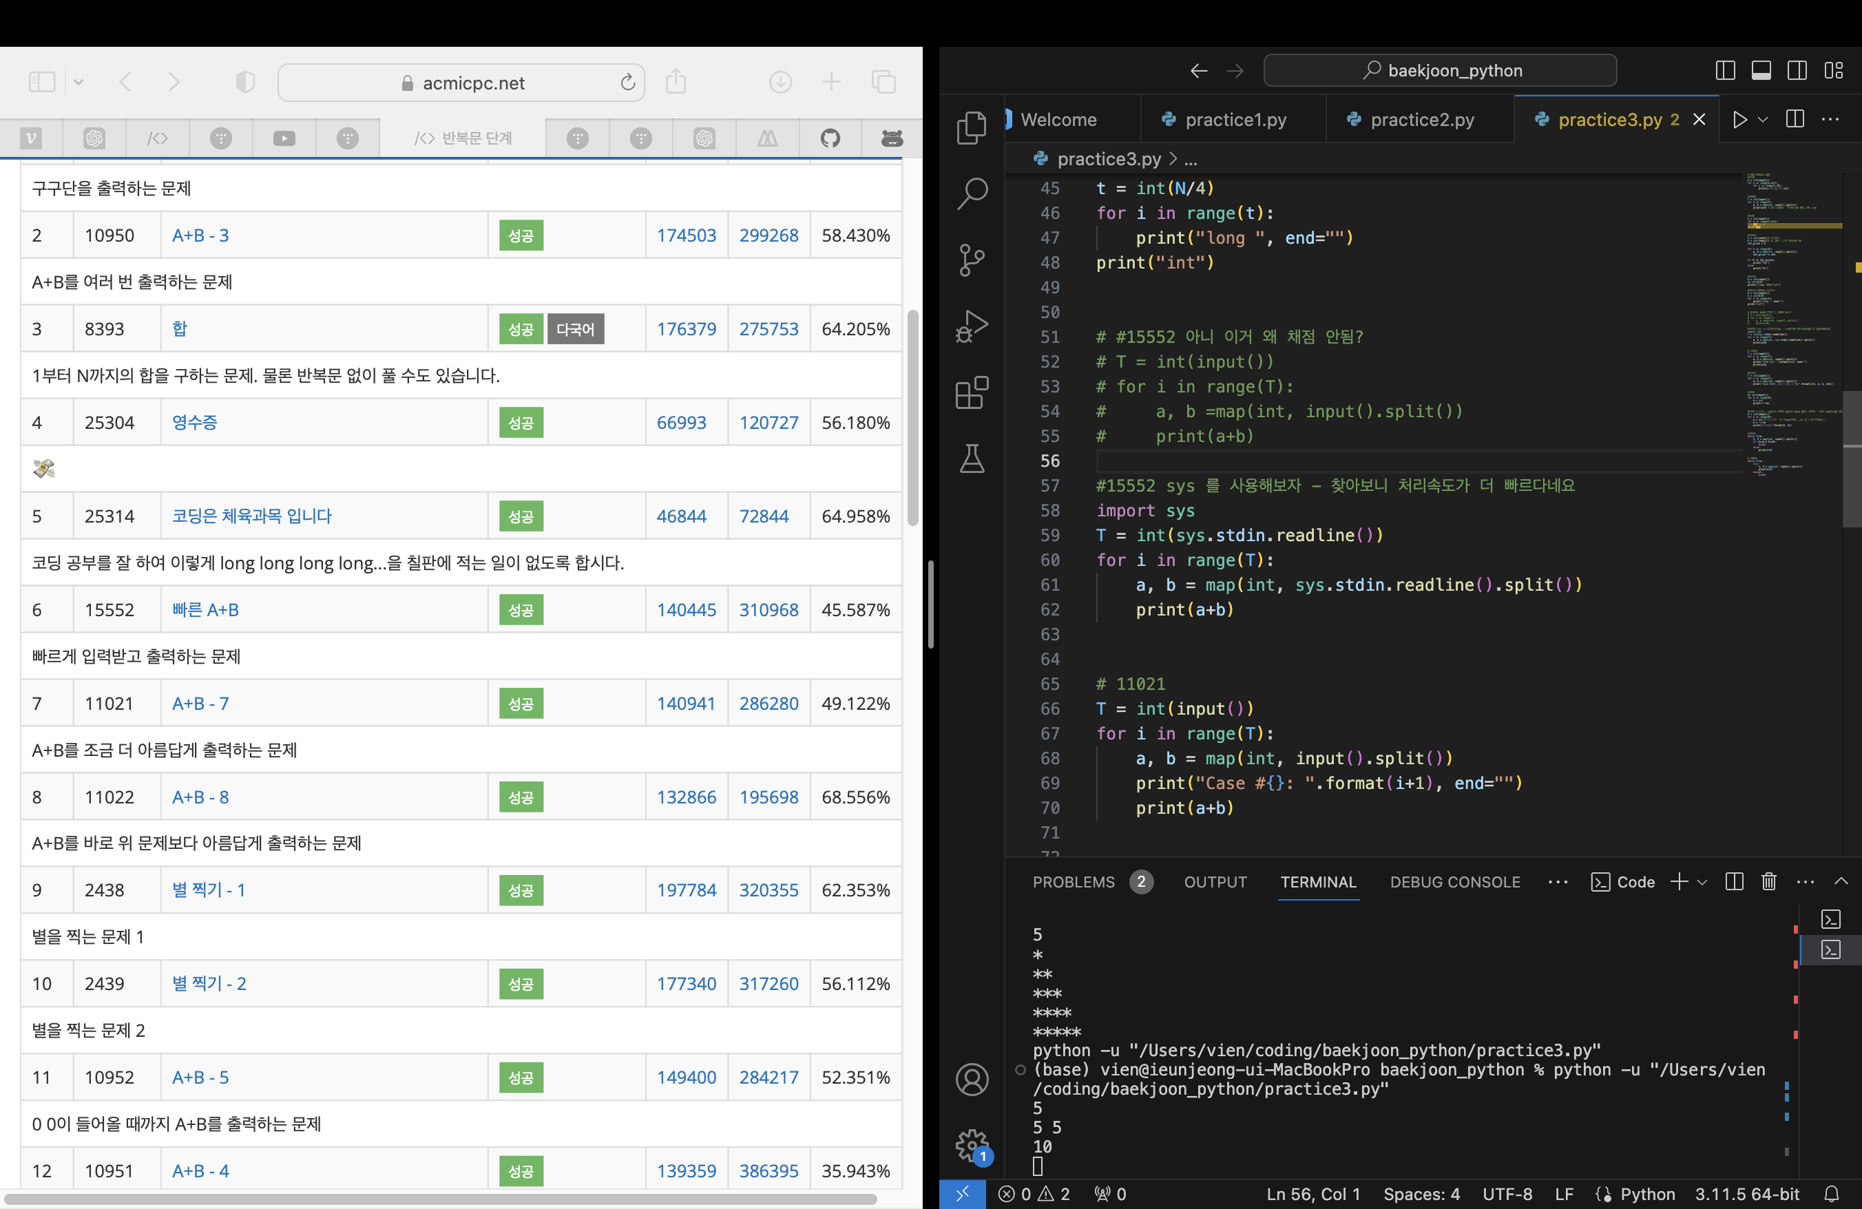1862x1209 pixels.
Task: Switch to the practice1.py editor tab
Action: point(1235,120)
